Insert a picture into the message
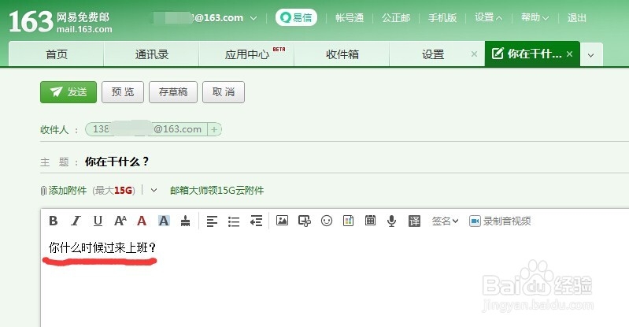 [282, 220]
